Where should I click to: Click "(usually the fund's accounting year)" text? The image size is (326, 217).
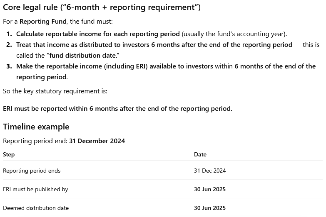click(234, 34)
